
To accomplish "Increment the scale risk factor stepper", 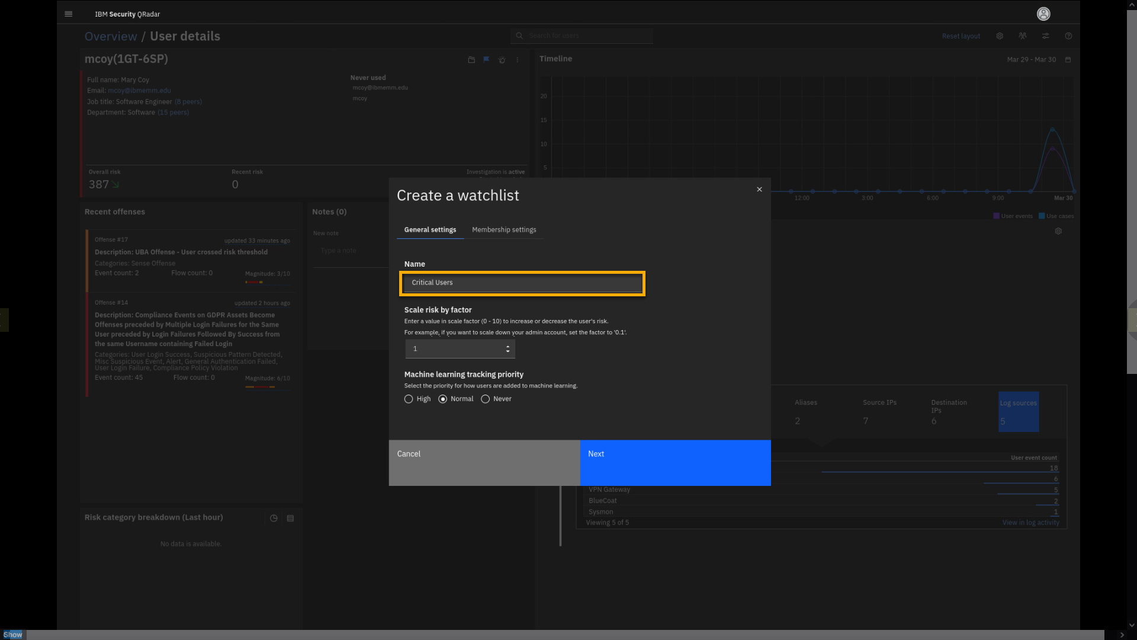I will 508,346.
